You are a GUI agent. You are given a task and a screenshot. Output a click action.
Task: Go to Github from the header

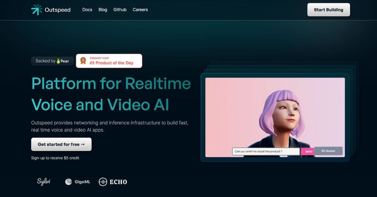(120, 10)
